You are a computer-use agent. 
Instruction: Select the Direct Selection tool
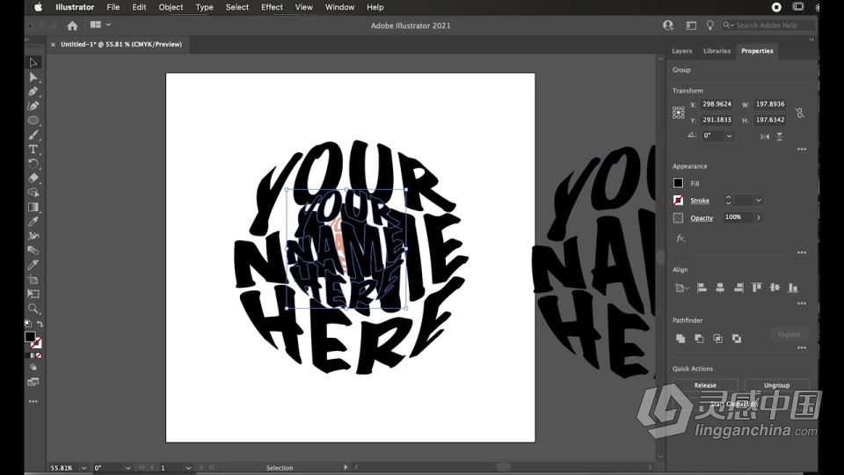click(33, 77)
